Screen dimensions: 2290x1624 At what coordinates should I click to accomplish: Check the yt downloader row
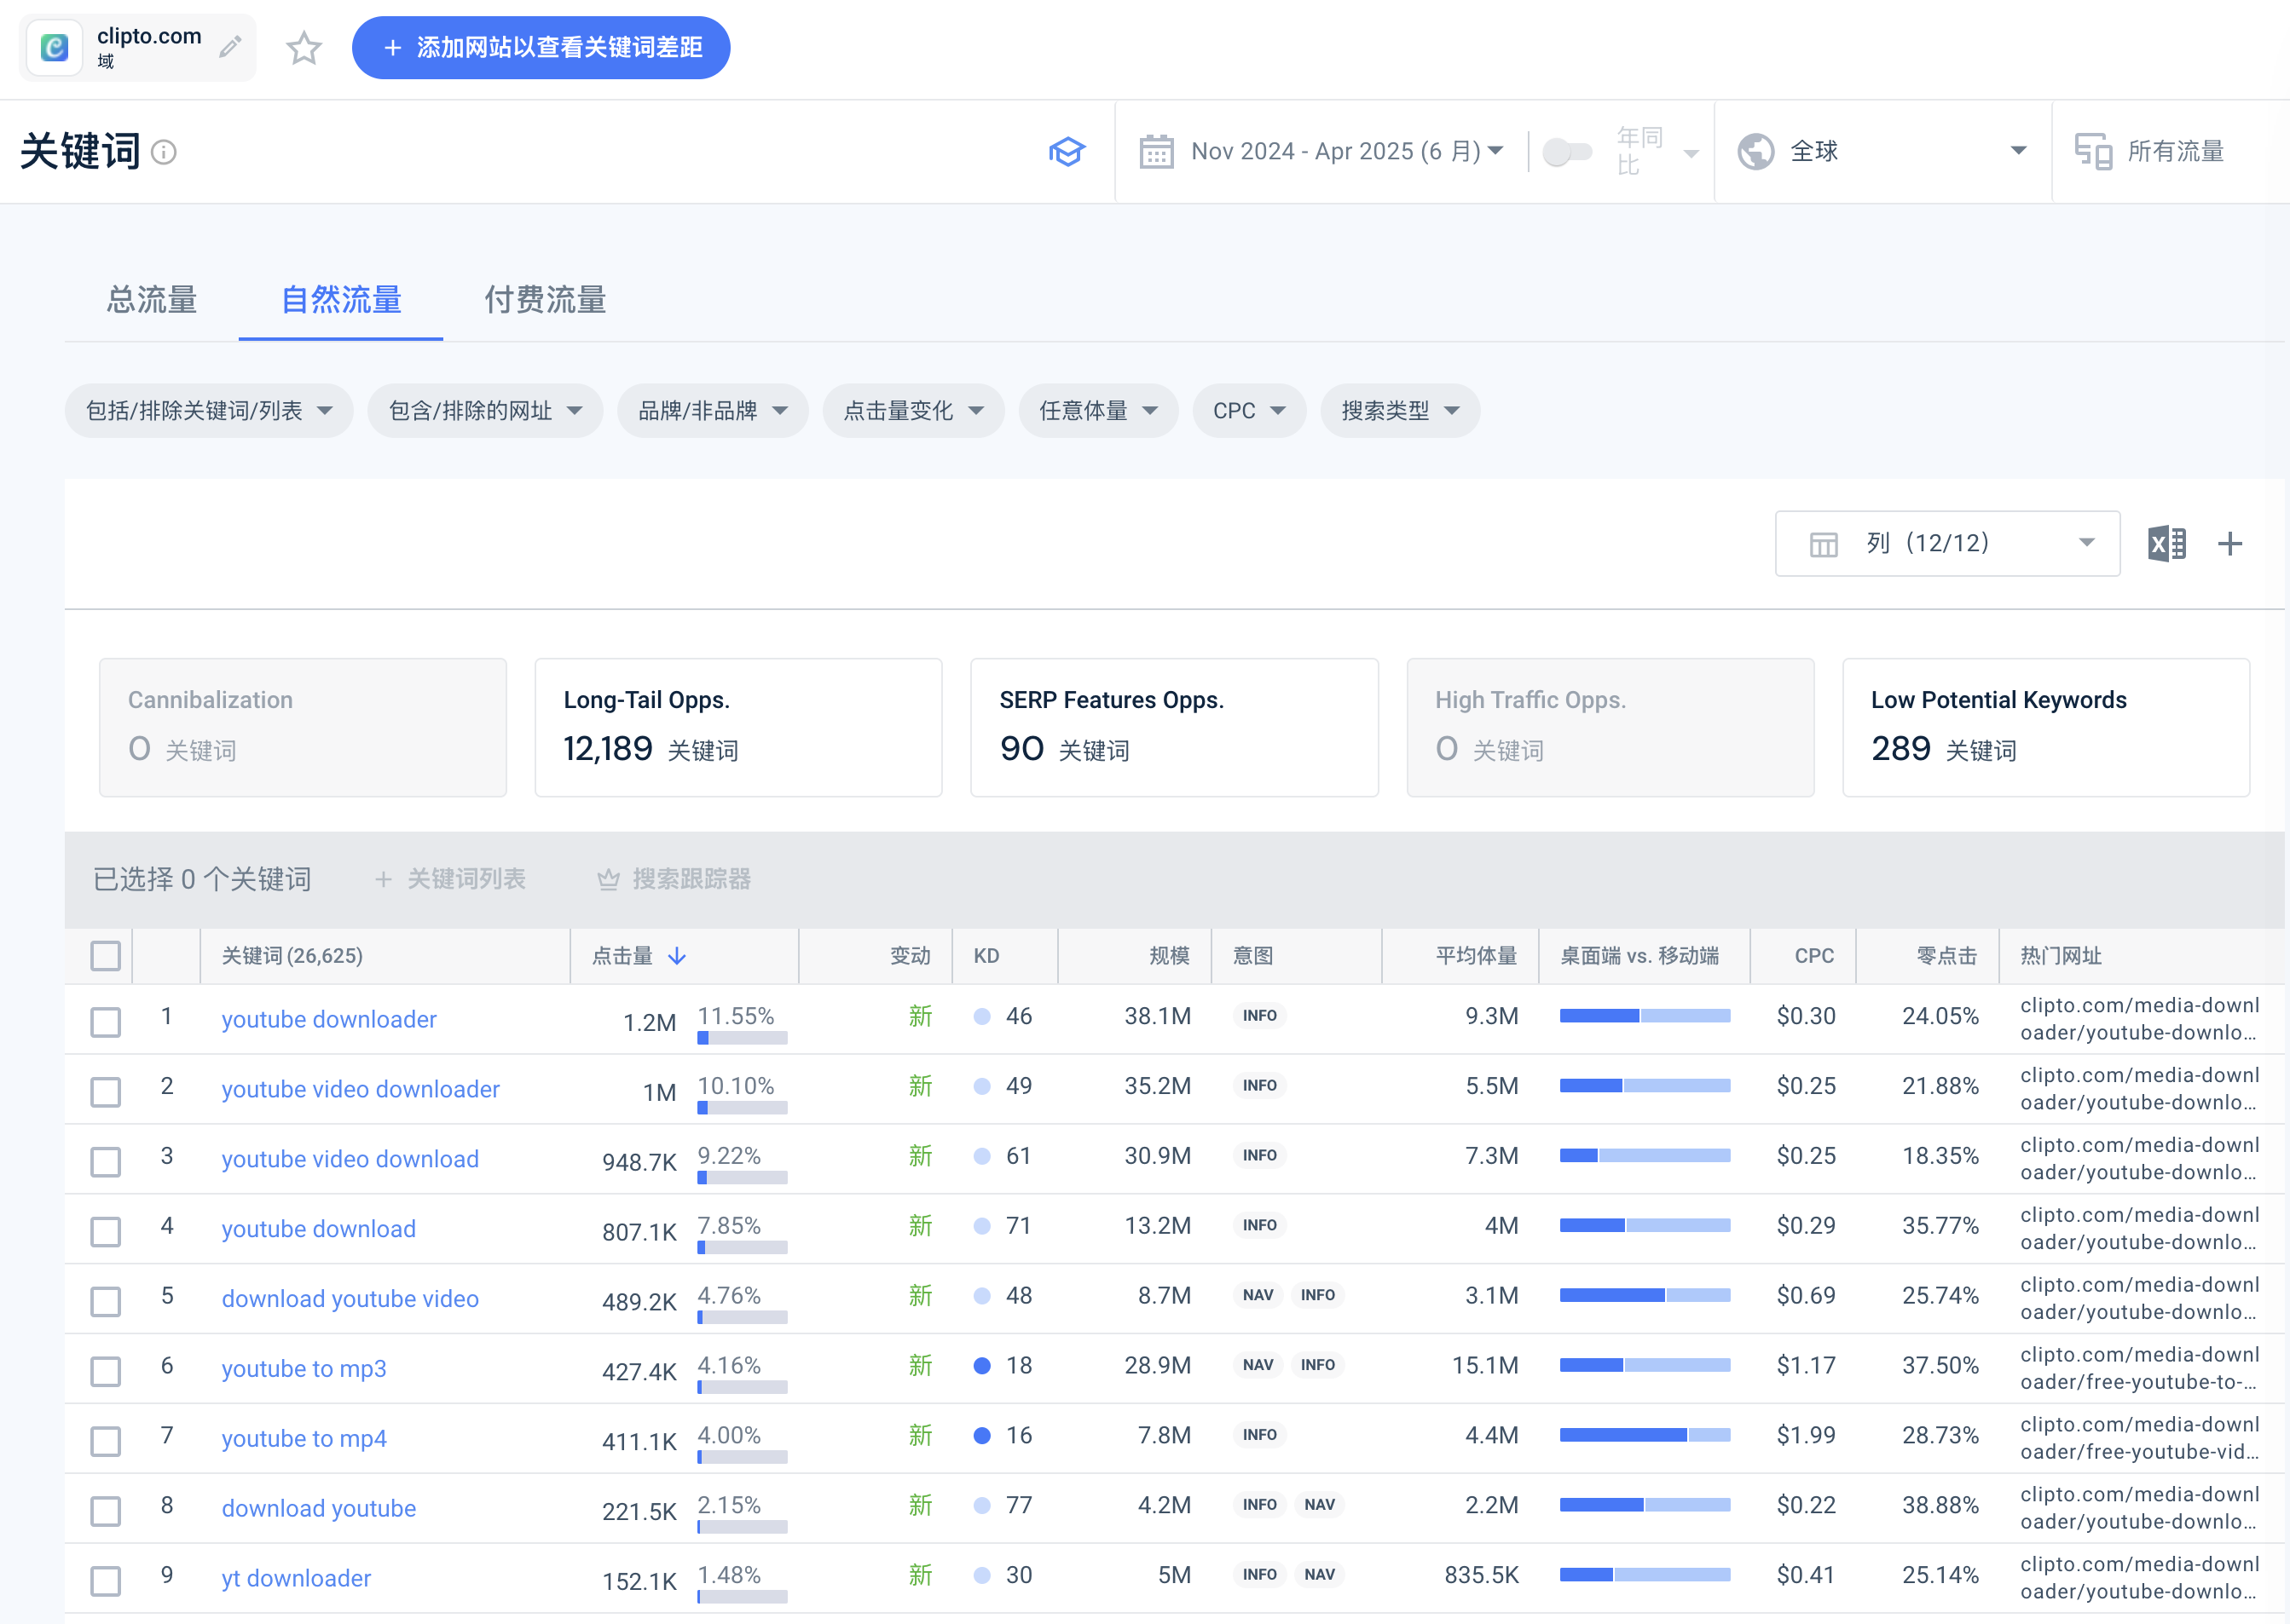pyautogui.click(x=105, y=1581)
